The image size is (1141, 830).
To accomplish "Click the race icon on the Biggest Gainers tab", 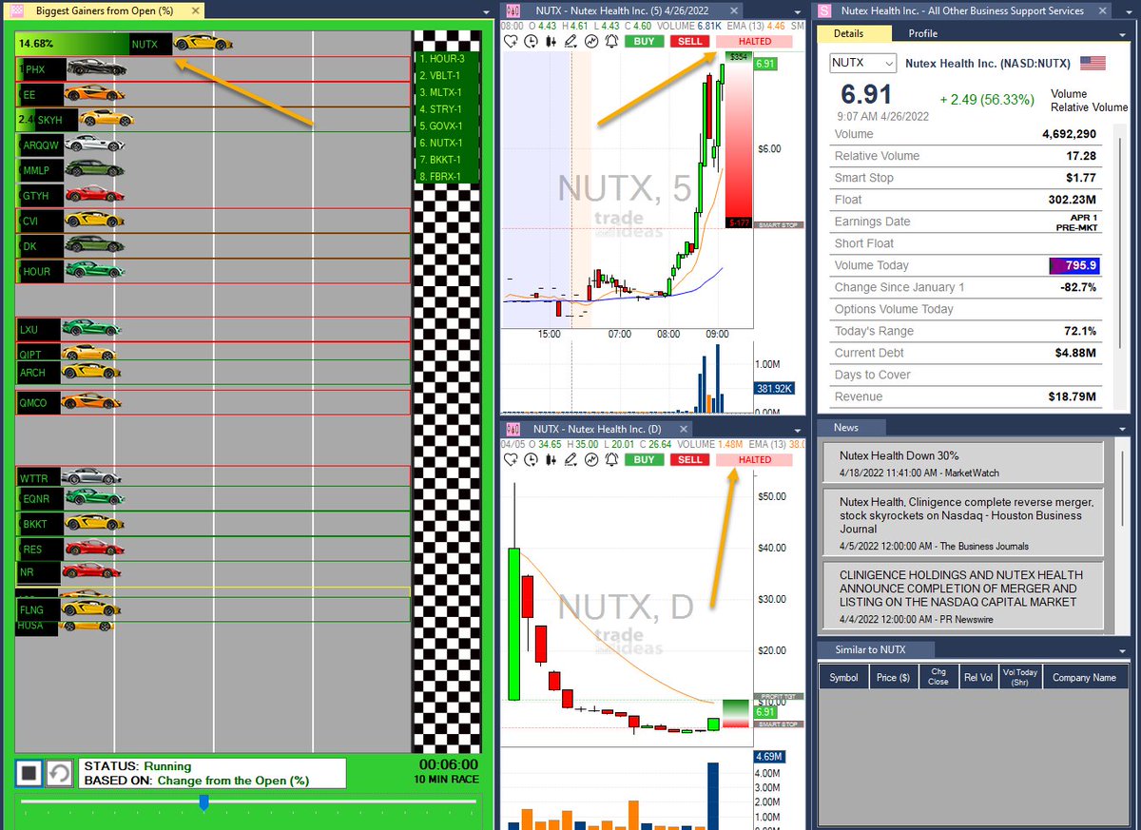I will 18,10.
